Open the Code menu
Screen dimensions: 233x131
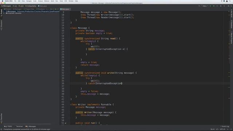(x=35, y=1)
